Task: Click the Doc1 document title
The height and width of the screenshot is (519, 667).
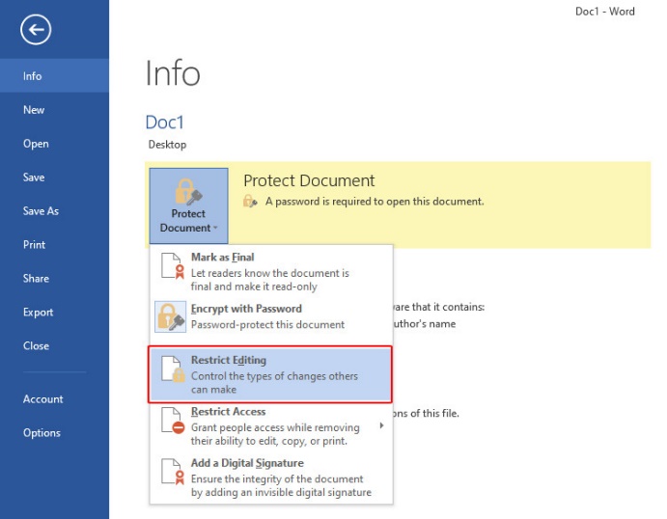Action: pyautogui.click(x=165, y=123)
